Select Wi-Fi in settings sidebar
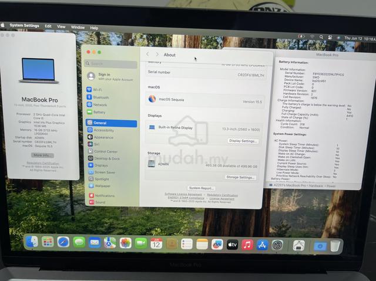 [111, 90]
